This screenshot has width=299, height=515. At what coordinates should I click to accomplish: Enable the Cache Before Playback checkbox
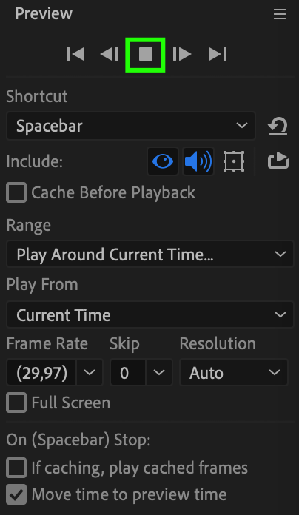16,192
